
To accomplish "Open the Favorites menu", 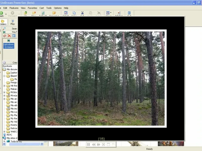I will pyautogui.click(x=33, y=8).
